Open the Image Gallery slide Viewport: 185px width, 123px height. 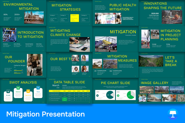coord(162,91)
